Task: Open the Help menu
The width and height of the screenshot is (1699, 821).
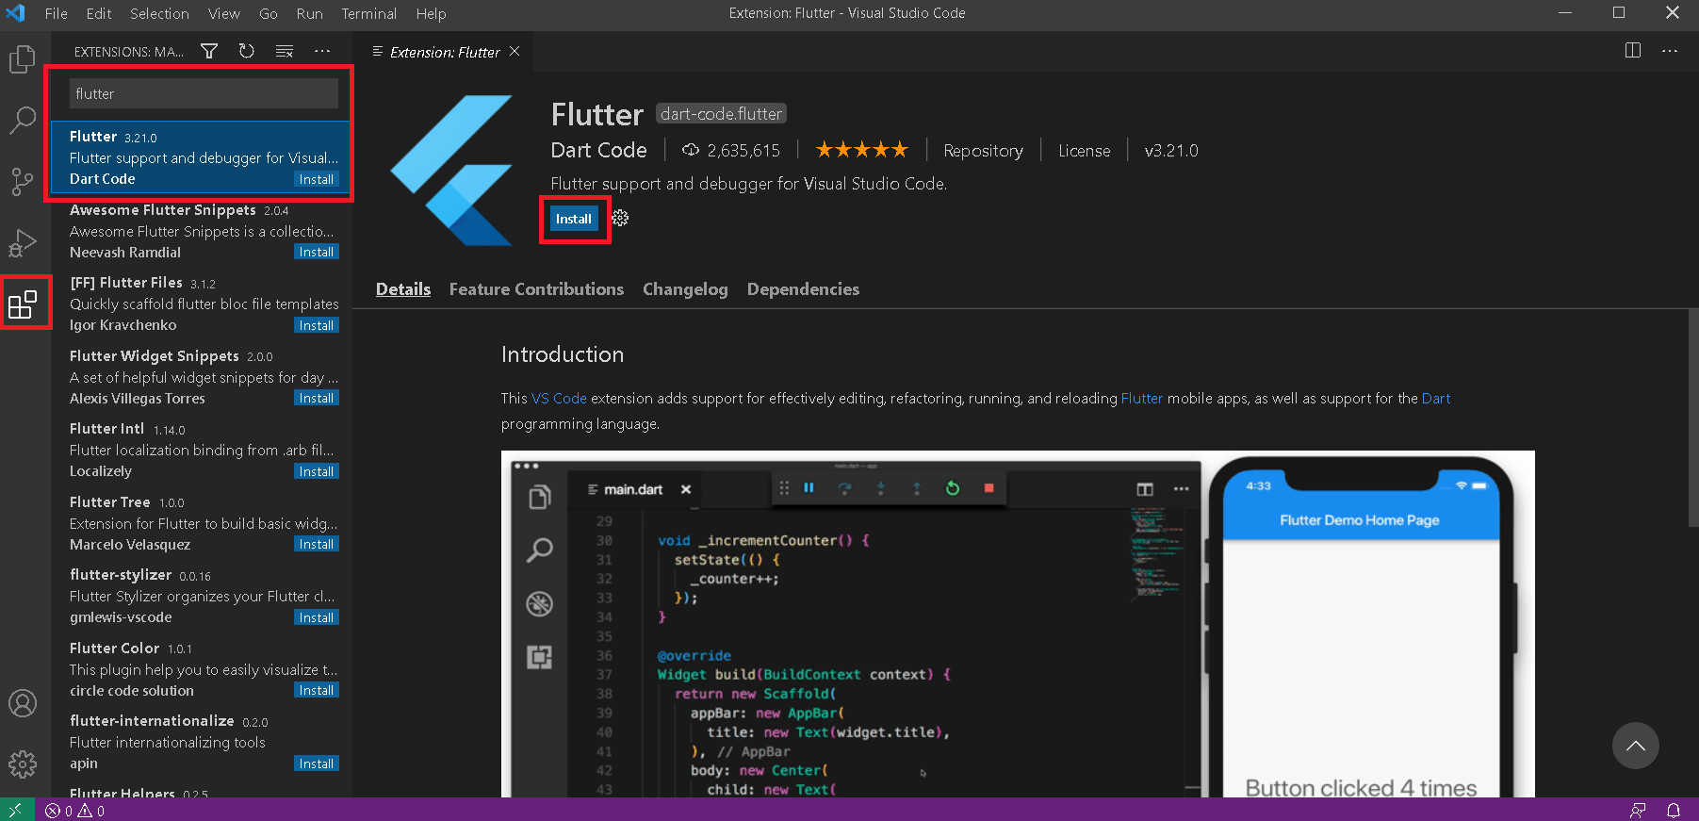Action: click(431, 13)
